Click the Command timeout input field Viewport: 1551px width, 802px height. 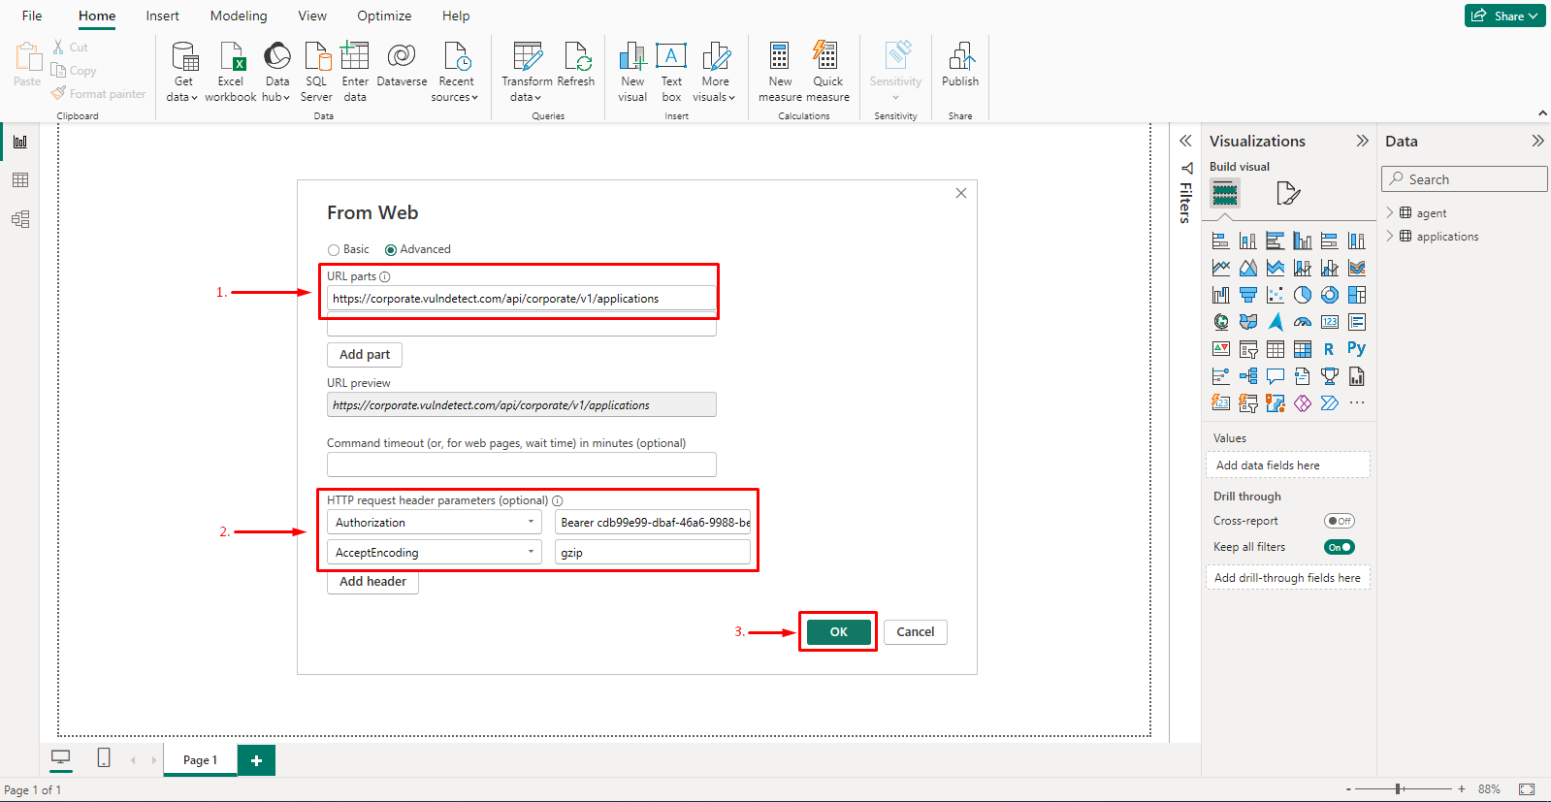tap(521, 465)
